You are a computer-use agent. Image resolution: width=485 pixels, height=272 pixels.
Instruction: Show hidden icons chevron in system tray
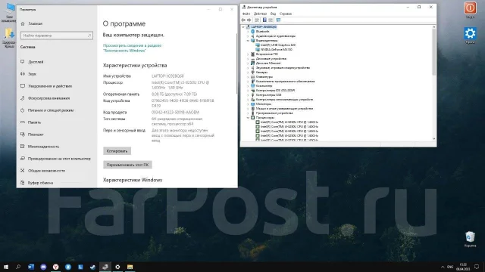tap(443, 267)
